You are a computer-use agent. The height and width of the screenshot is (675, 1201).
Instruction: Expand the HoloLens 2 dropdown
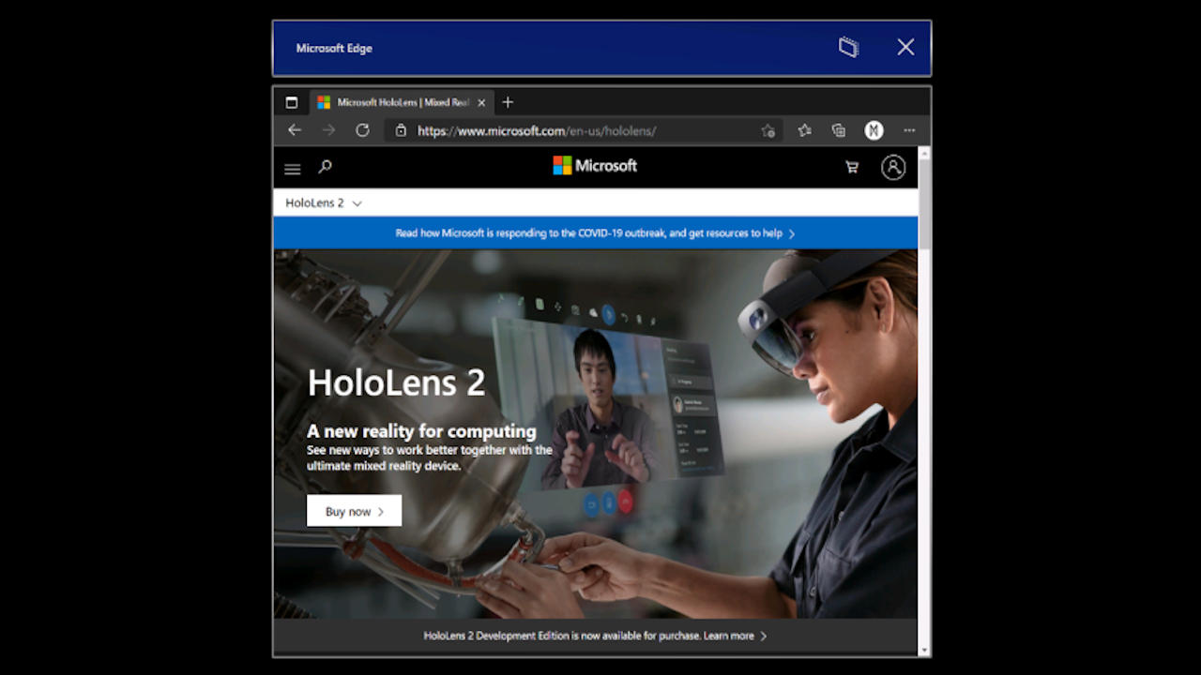[324, 202]
